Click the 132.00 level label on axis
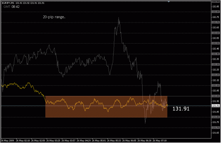 tap(216, 96)
